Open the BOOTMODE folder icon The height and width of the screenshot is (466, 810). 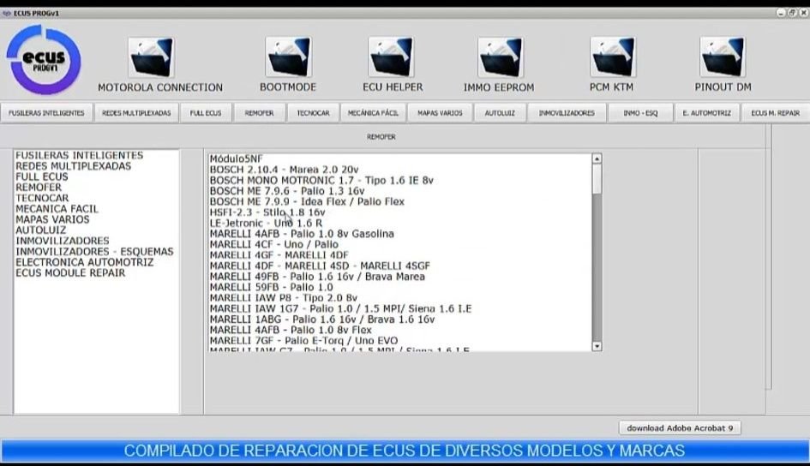(288, 57)
